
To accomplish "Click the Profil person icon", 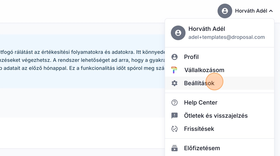I will [174, 57].
